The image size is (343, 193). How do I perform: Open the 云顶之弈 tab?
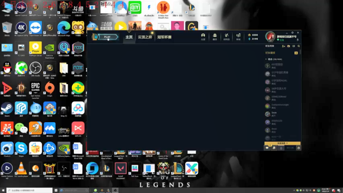pyautogui.click(x=145, y=37)
